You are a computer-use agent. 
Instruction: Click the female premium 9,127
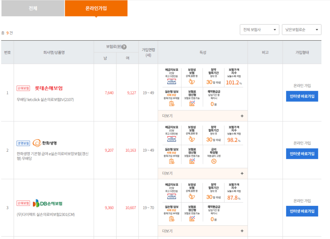click(x=131, y=93)
